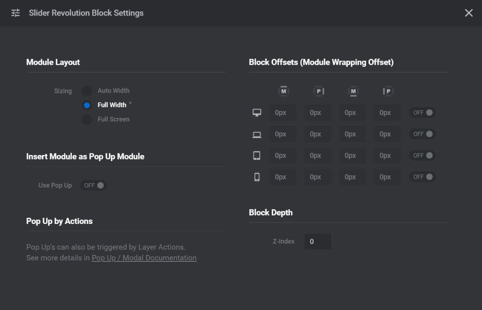482x310 pixels.
Task: Click the Z-Index input field
Action: point(317,241)
